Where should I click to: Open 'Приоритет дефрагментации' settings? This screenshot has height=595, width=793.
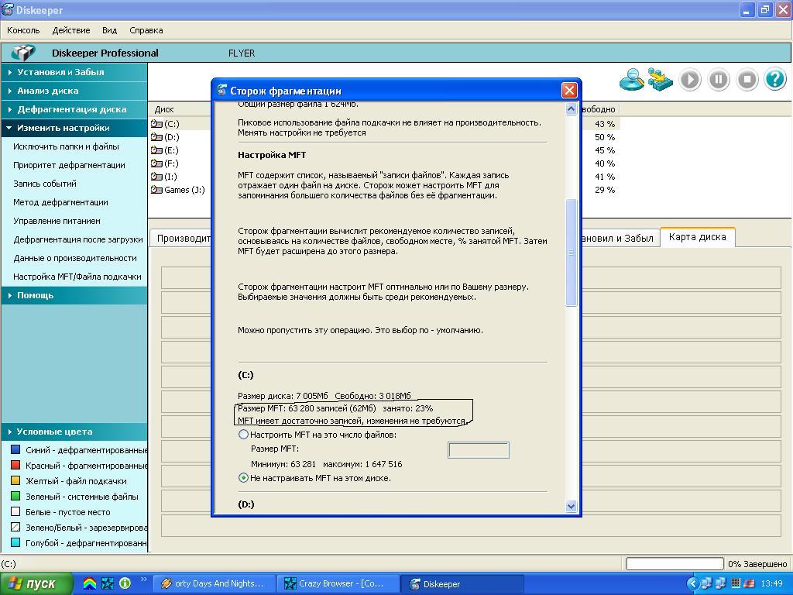pos(69,166)
